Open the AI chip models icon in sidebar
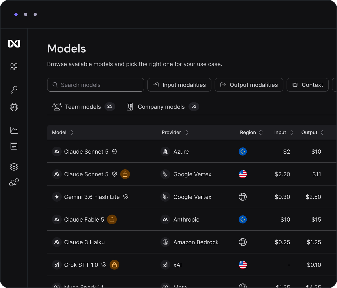 point(14,107)
